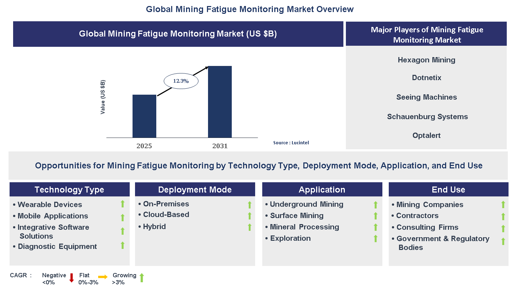Click the growth arrow next to Cloud-Based
Screen dimensions: 522x295
(249, 215)
